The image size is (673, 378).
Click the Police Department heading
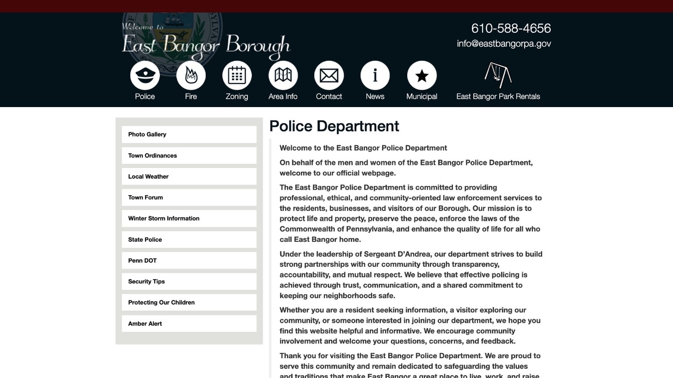pos(334,126)
